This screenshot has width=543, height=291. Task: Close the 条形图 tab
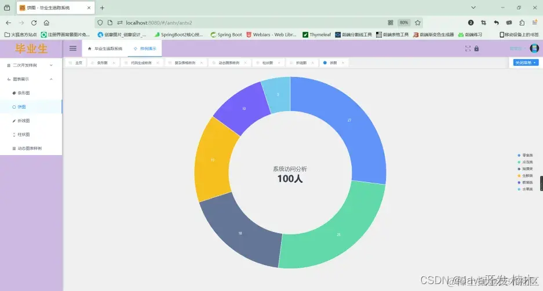pyautogui.click(x=114, y=63)
